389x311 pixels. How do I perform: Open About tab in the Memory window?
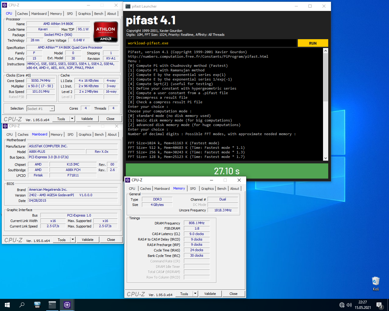(x=235, y=189)
